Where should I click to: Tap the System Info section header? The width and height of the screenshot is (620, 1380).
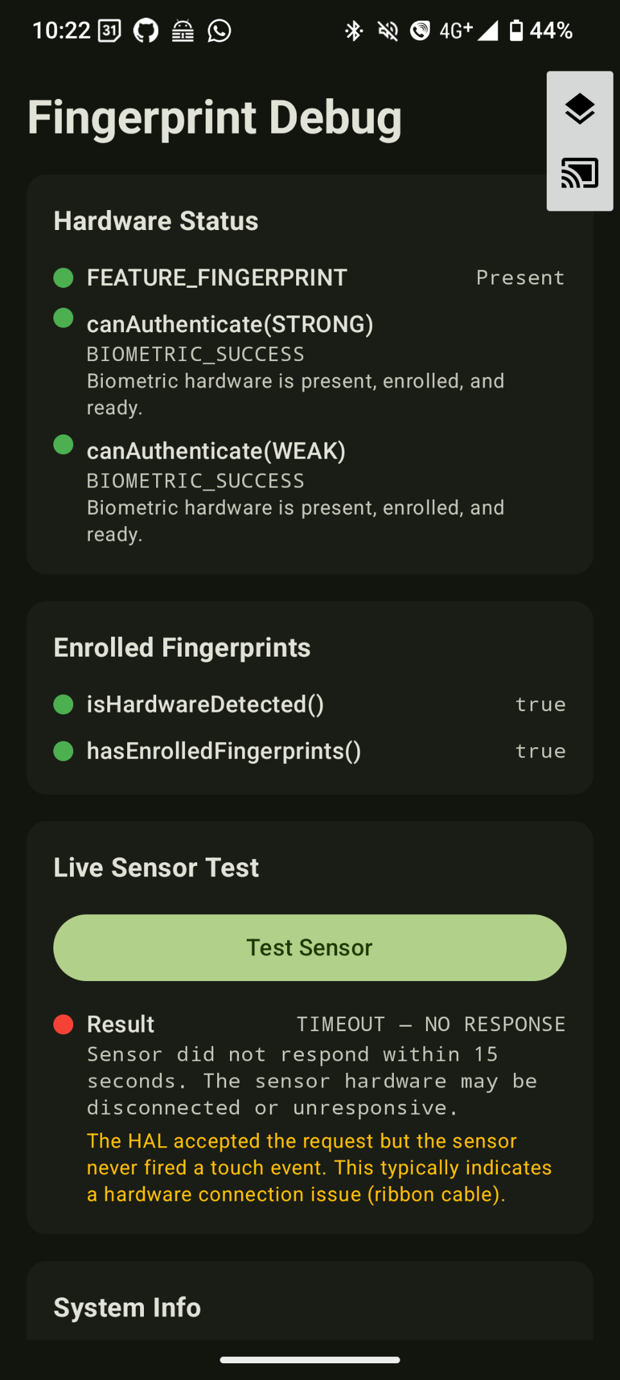pos(127,1307)
